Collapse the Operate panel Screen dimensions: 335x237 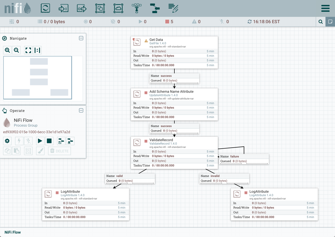(81, 111)
